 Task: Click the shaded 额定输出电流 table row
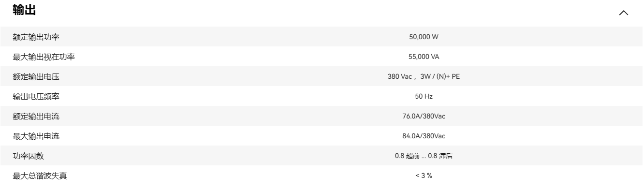click(x=321, y=117)
